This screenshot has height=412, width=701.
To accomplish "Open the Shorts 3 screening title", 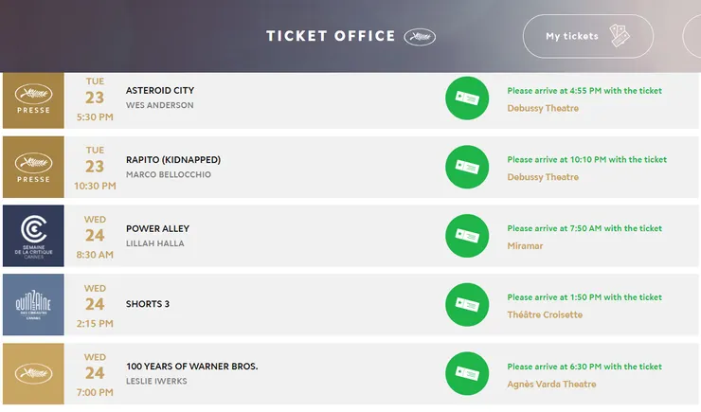I will (148, 304).
